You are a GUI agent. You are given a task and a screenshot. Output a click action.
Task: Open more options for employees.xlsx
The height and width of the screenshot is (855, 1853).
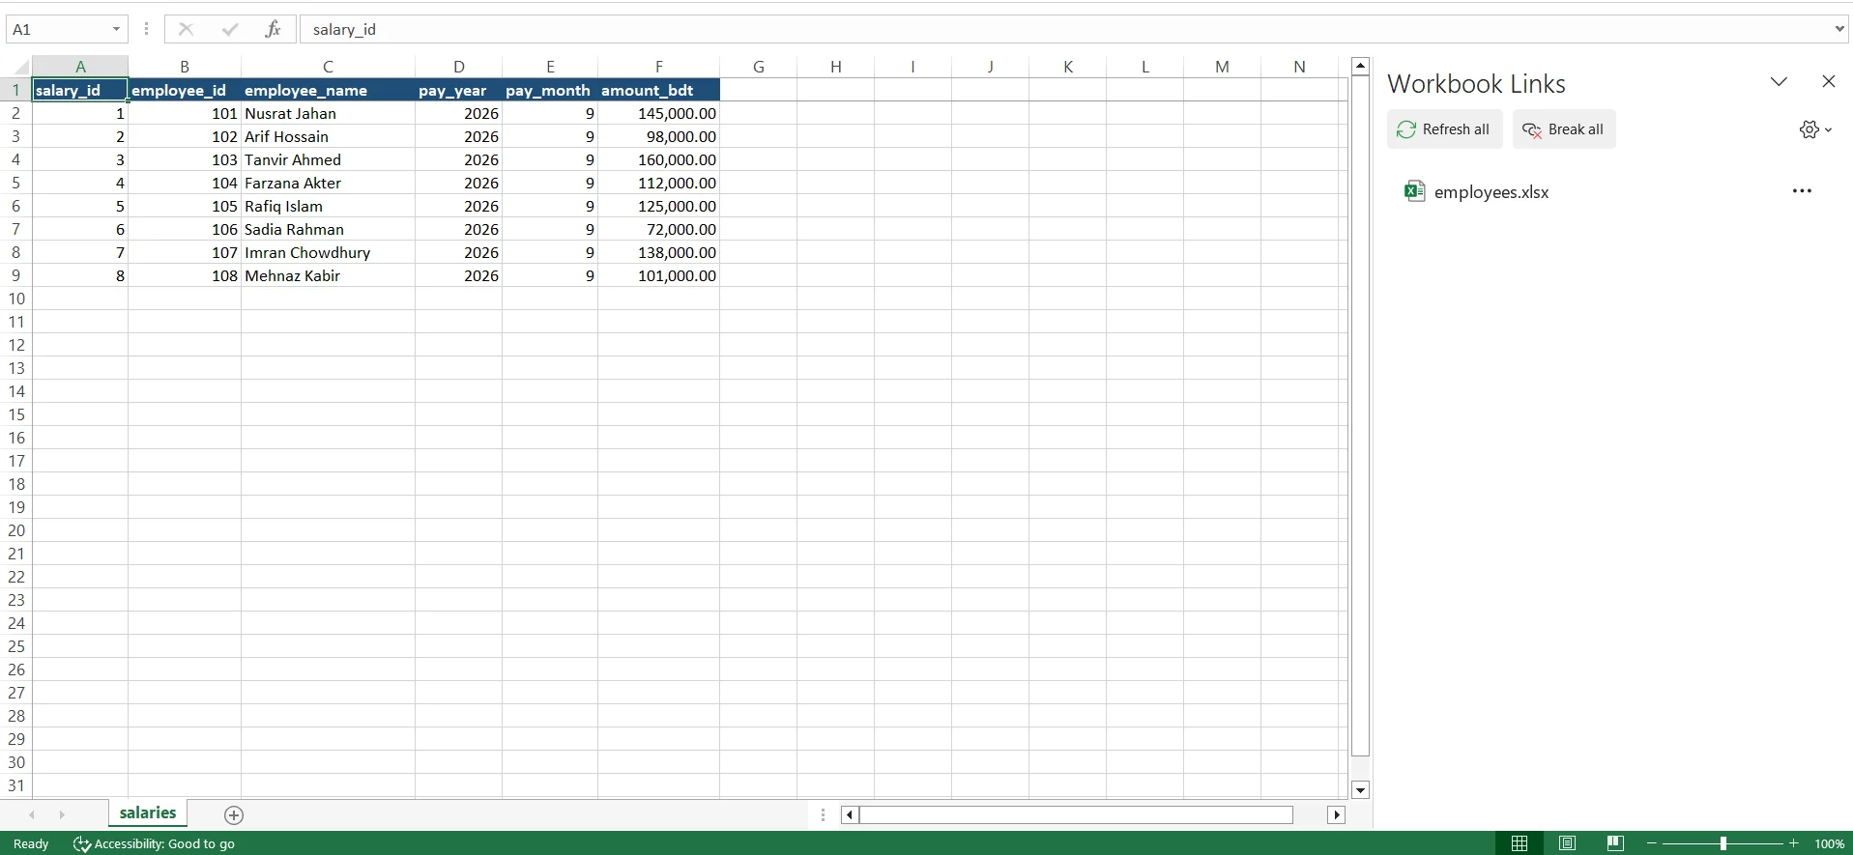(x=1802, y=191)
